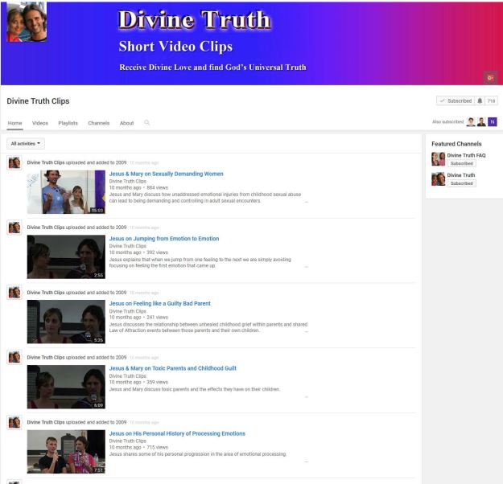Image resolution: width=503 pixels, height=484 pixels.
Task: Play the Toxic Parents video thumbnail
Action: tap(66, 387)
